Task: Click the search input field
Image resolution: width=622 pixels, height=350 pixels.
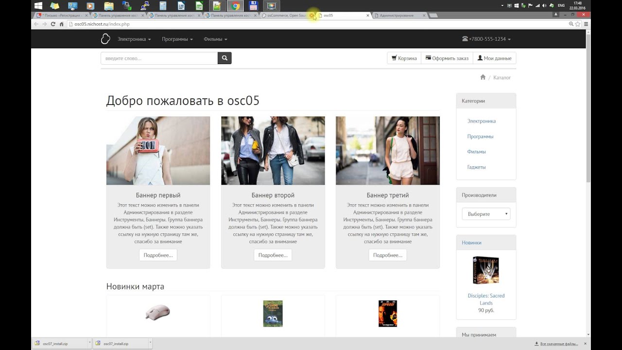Action: pos(159,58)
